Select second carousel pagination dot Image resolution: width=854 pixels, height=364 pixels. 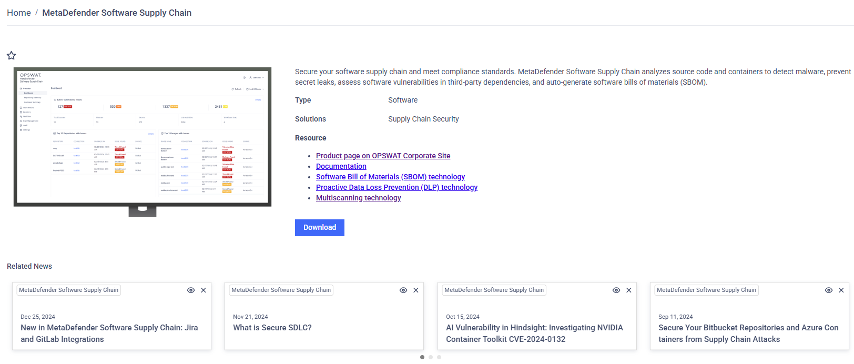click(x=431, y=357)
